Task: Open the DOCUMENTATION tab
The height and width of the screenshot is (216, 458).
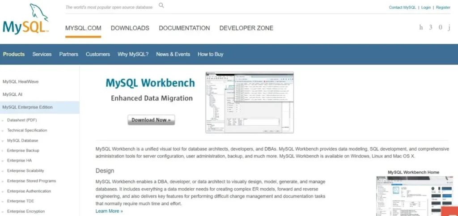Action: point(184,28)
